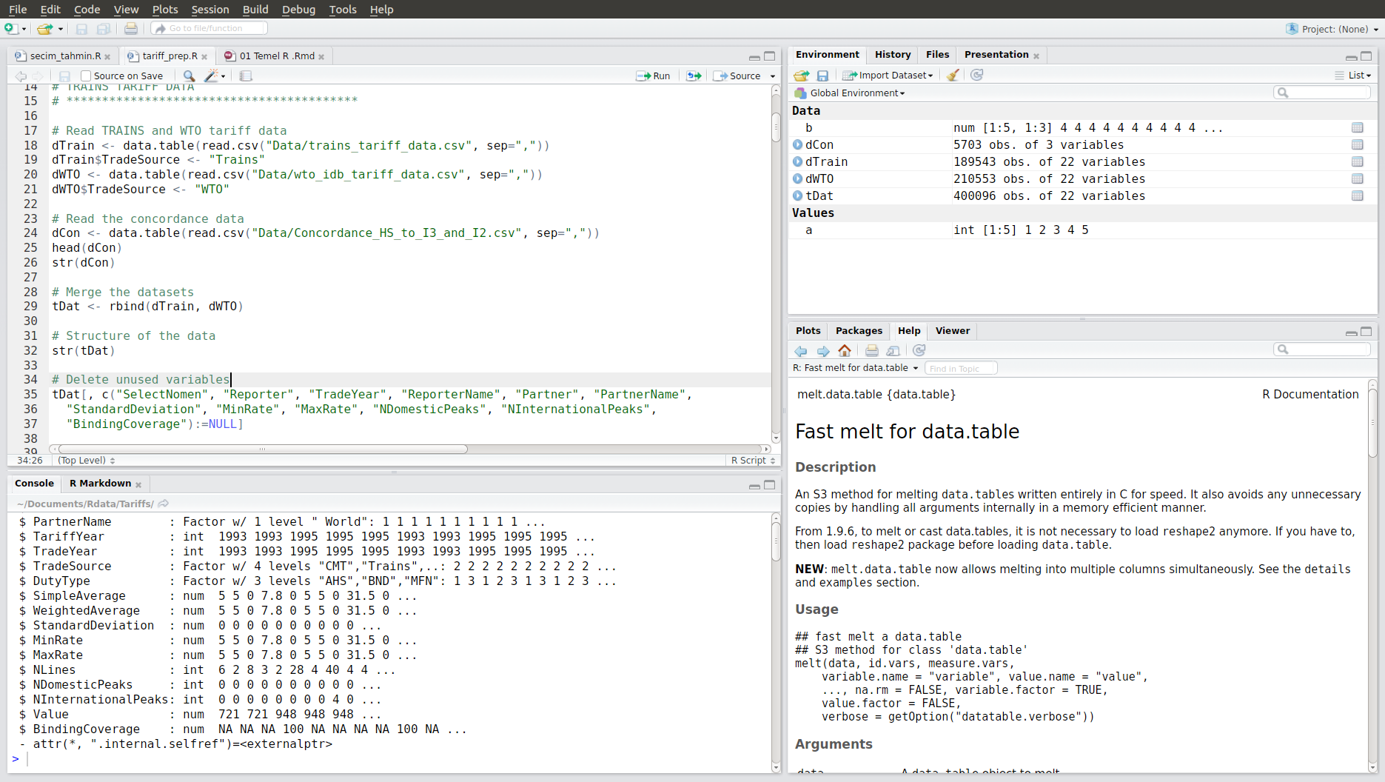
Task: Open the new file dropdown arrow
Action: (24, 30)
